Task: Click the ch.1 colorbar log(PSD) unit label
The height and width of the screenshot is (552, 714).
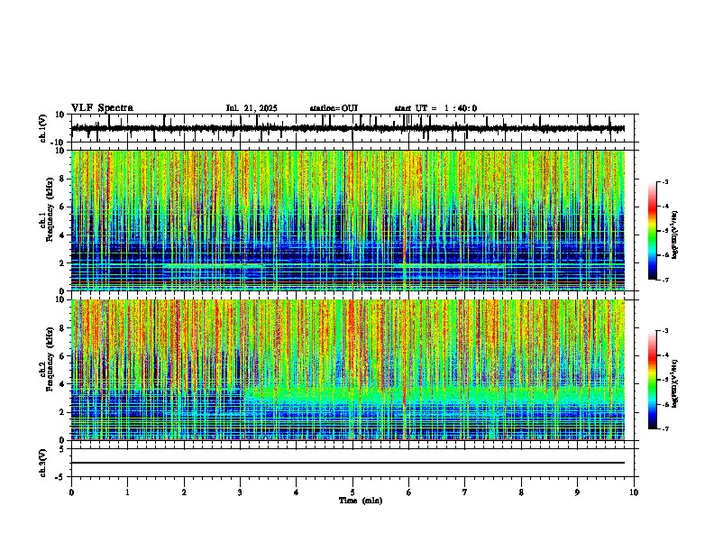Action: point(674,235)
